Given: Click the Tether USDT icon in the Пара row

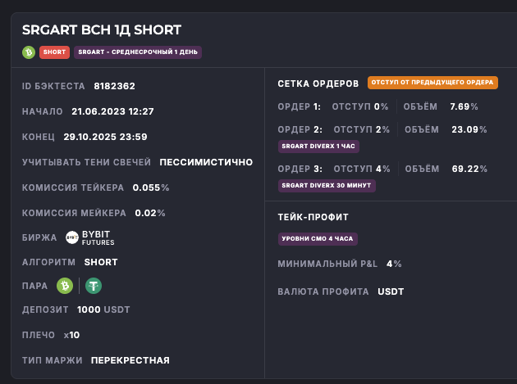Looking at the screenshot, I should [94, 286].
